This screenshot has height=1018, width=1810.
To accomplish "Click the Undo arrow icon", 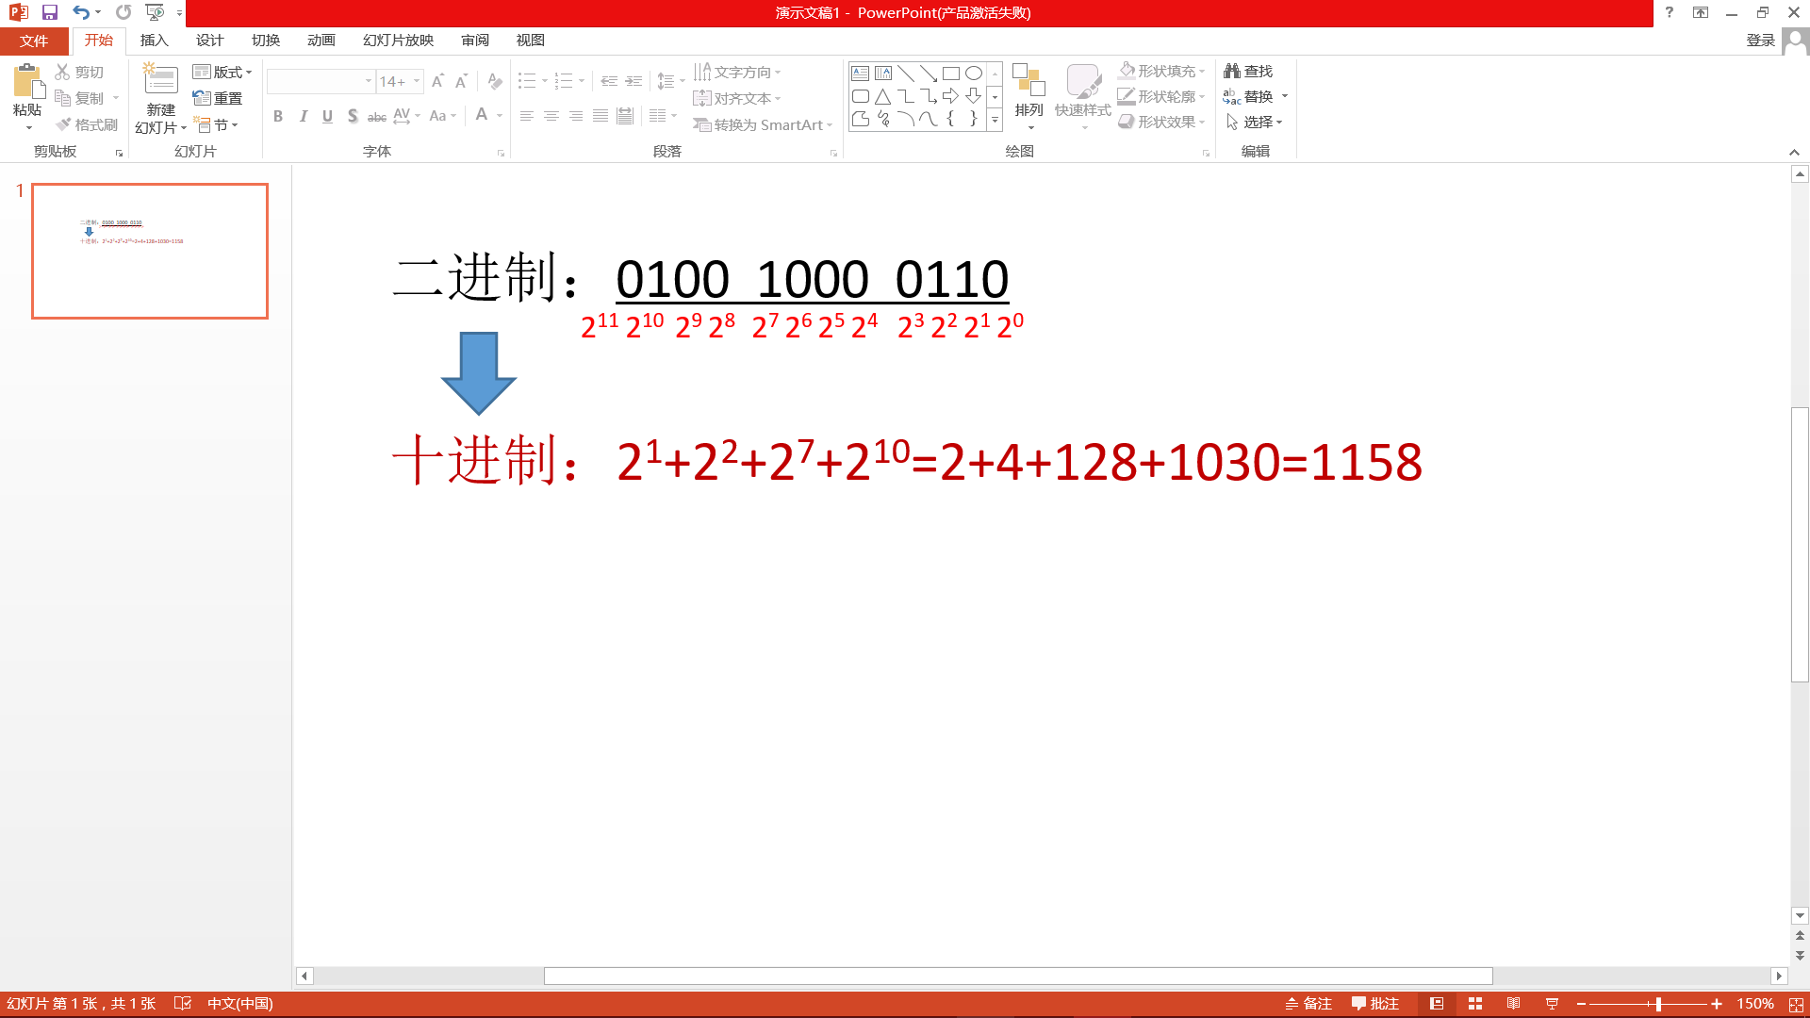I will click(x=81, y=12).
